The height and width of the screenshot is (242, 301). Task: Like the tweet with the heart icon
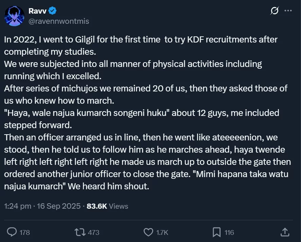[x=148, y=232]
